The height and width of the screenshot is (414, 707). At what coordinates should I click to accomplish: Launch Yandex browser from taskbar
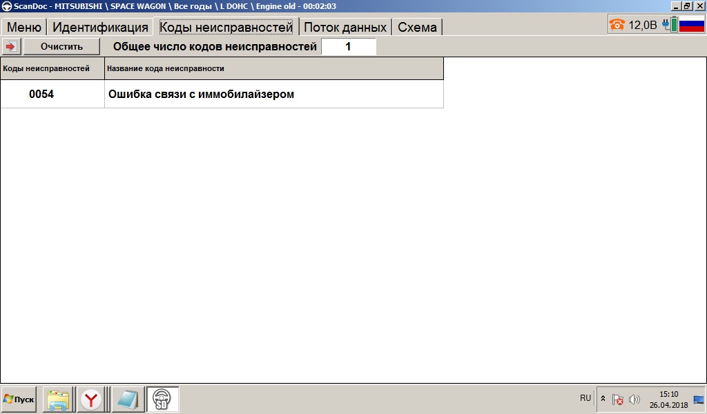click(91, 399)
